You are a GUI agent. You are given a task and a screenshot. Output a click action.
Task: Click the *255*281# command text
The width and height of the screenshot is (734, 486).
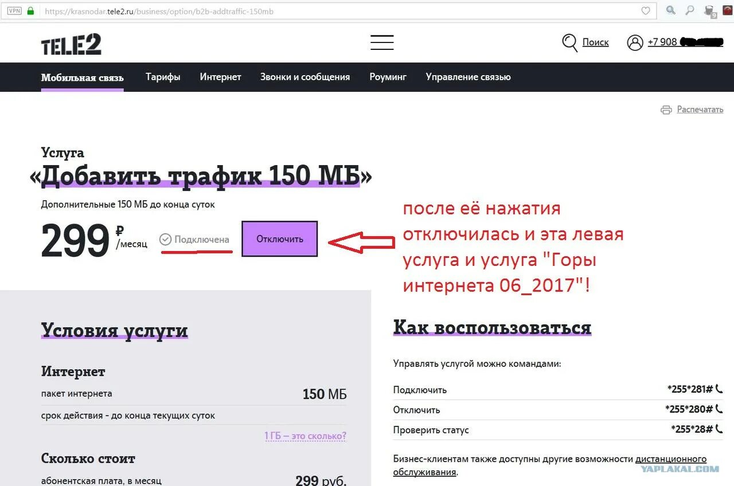pos(690,389)
